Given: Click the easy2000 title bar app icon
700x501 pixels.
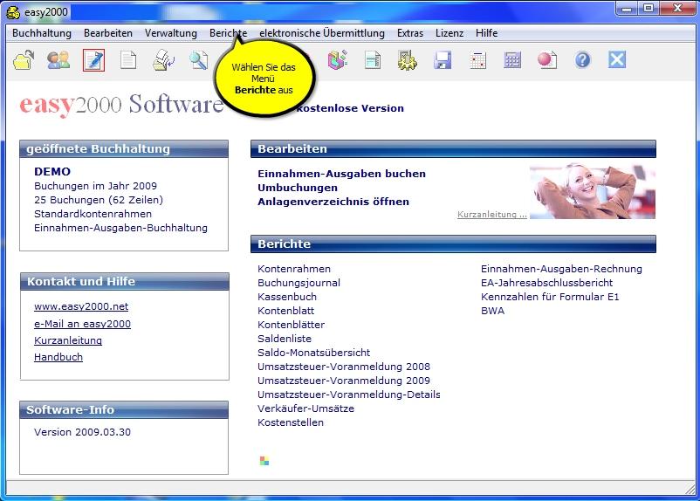Looking at the screenshot, I should 13,12.
